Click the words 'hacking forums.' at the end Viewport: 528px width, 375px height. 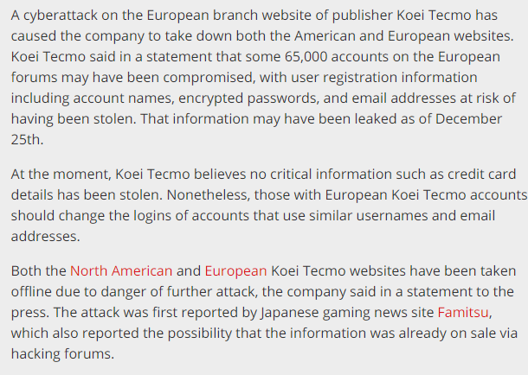(x=62, y=354)
